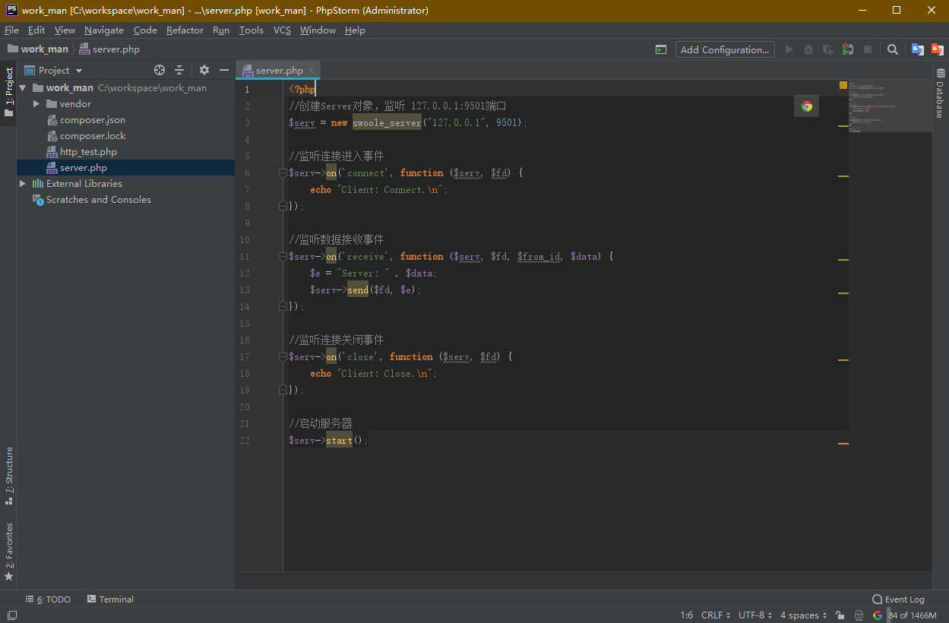The height and width of the screenshot is (623, 949).
Task: Click the Run with Coverage icon
Action: click(828, 49)
